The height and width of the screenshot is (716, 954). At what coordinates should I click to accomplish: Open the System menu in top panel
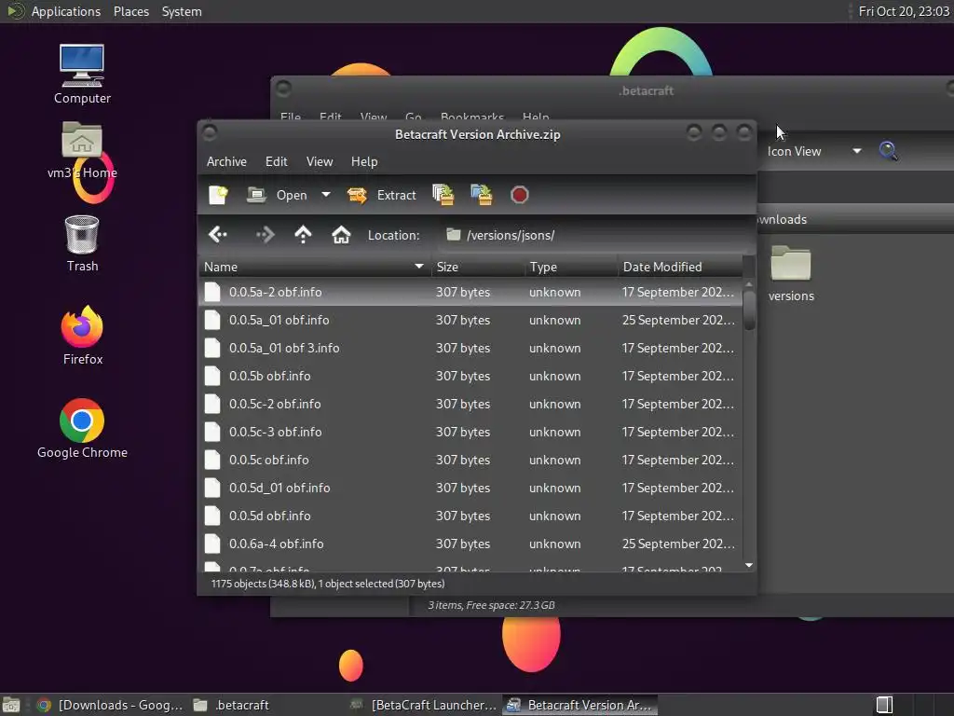(x=182, y=11)
